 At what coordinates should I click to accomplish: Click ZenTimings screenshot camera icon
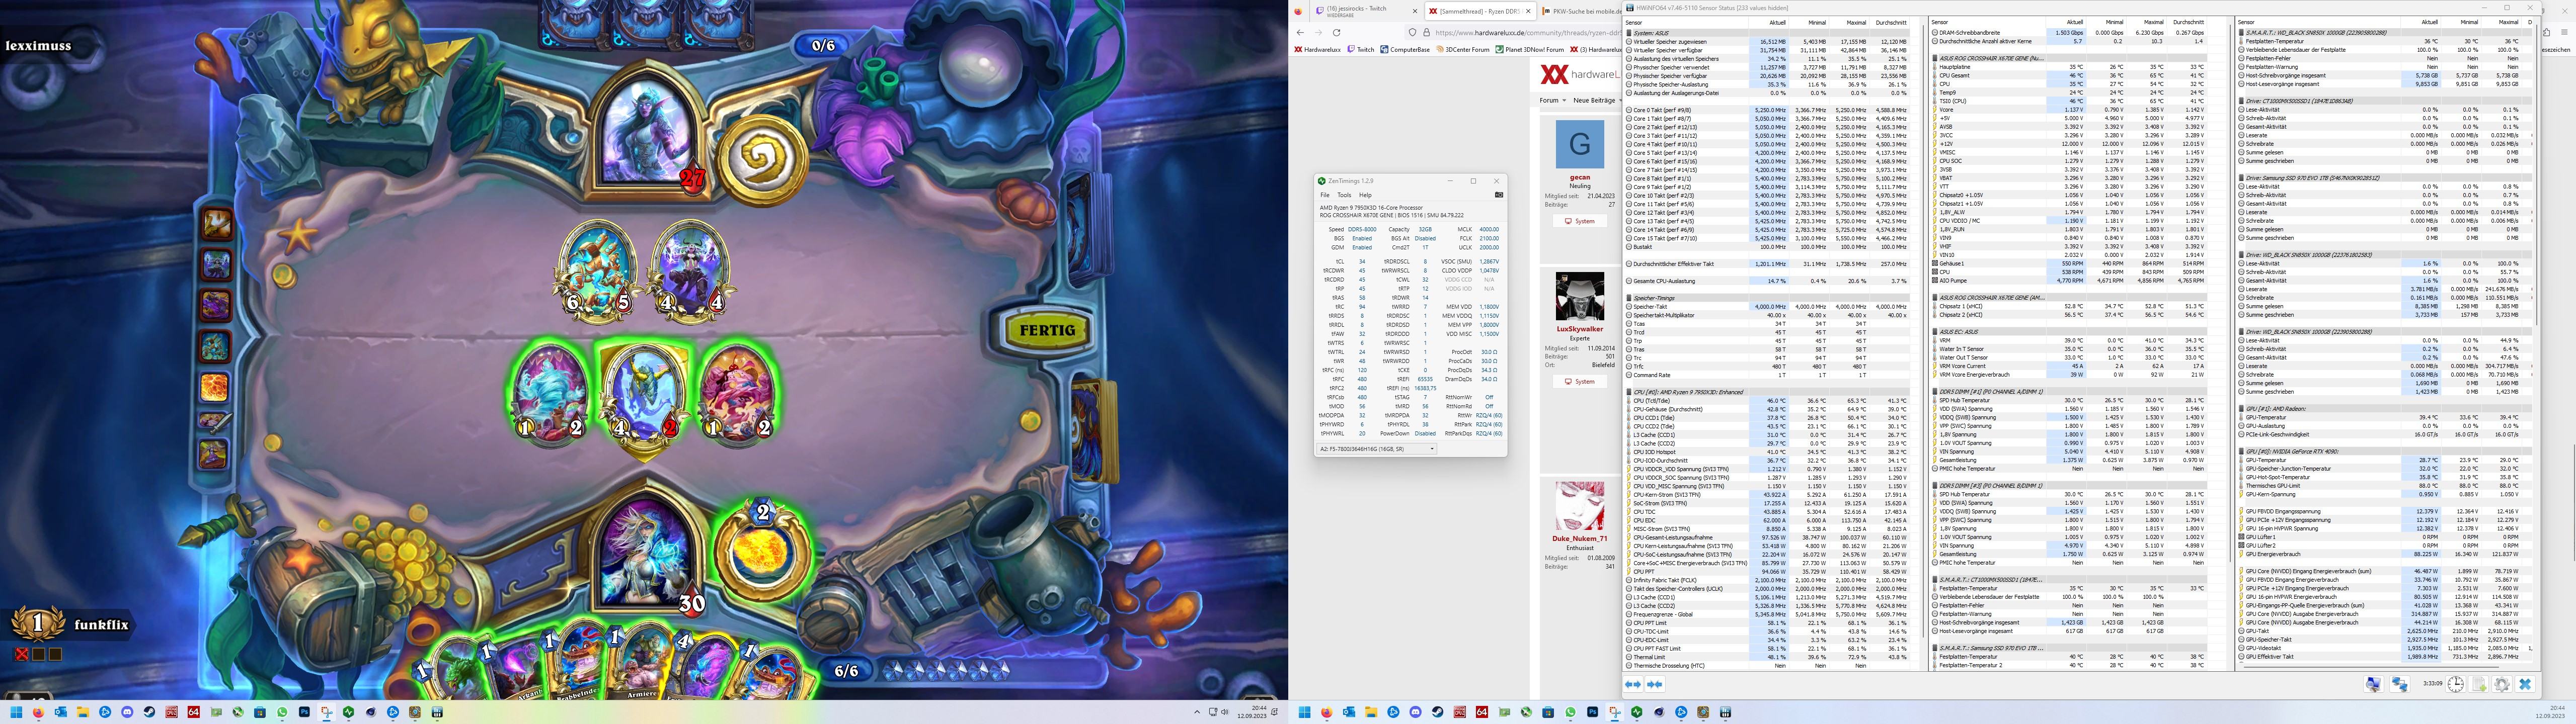click(1498, 195)
